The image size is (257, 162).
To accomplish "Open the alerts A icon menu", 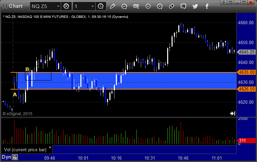I will point(160,6).
